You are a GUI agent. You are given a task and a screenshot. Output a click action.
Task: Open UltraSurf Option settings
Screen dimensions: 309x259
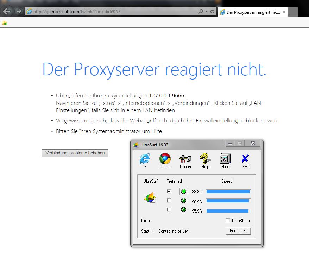(x=185, y=161)
